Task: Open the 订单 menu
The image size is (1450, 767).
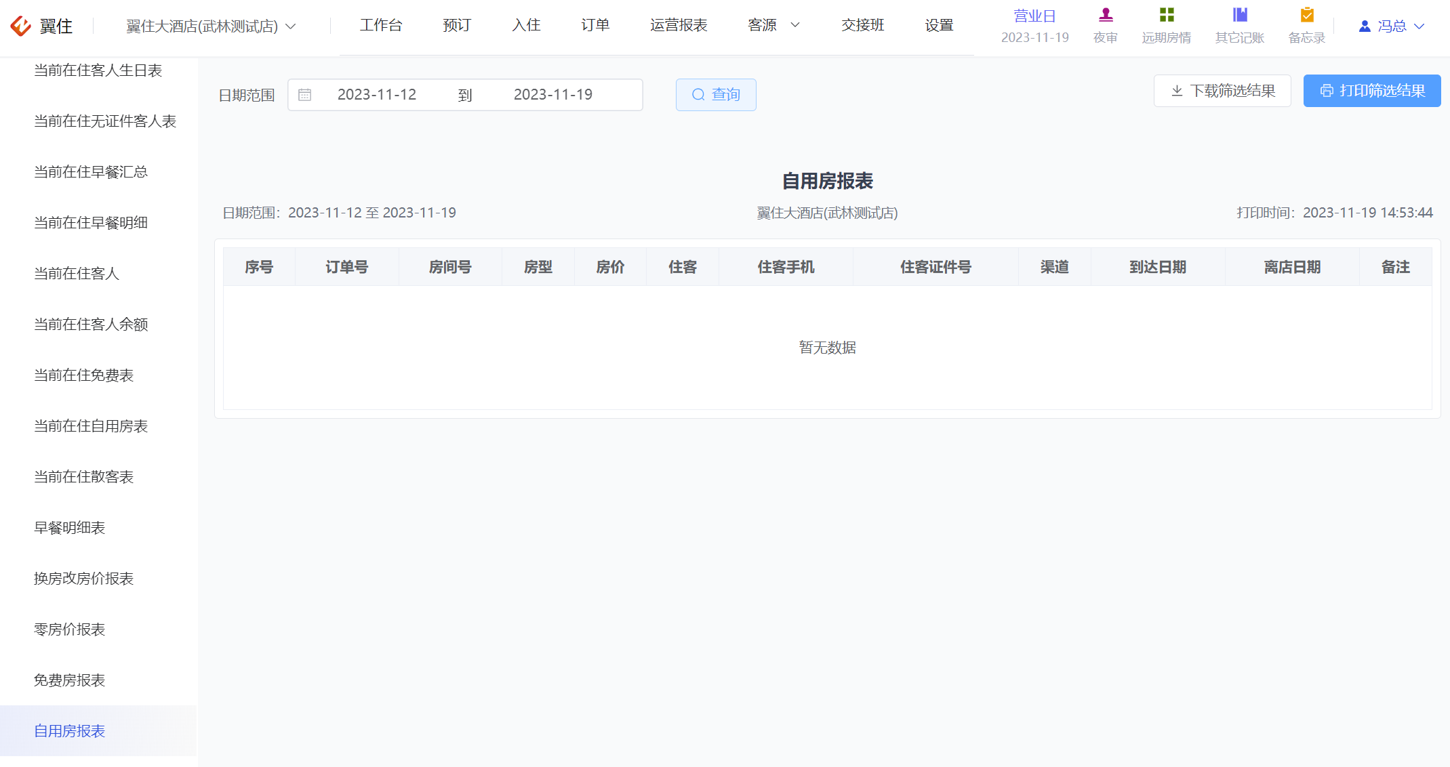Action: tap(595, 25)
